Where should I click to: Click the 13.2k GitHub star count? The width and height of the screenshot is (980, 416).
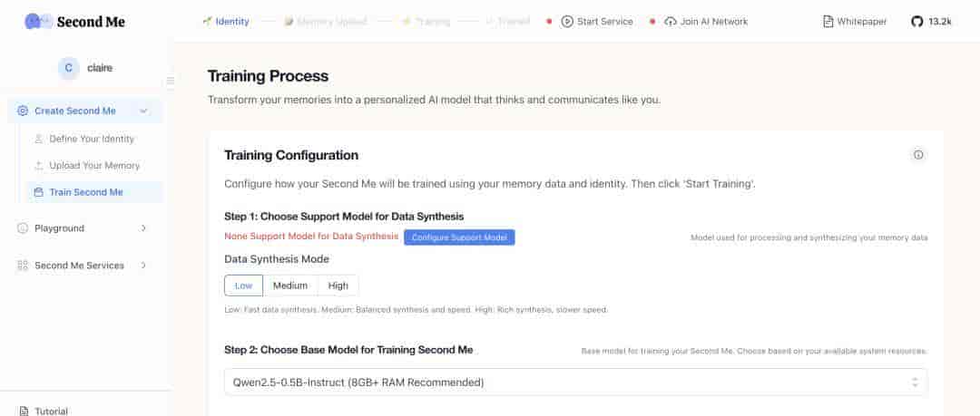(x=939, y=21)
